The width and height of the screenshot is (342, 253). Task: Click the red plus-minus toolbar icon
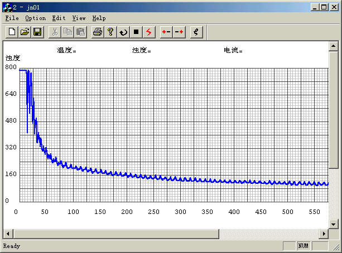tap(166, 32)
